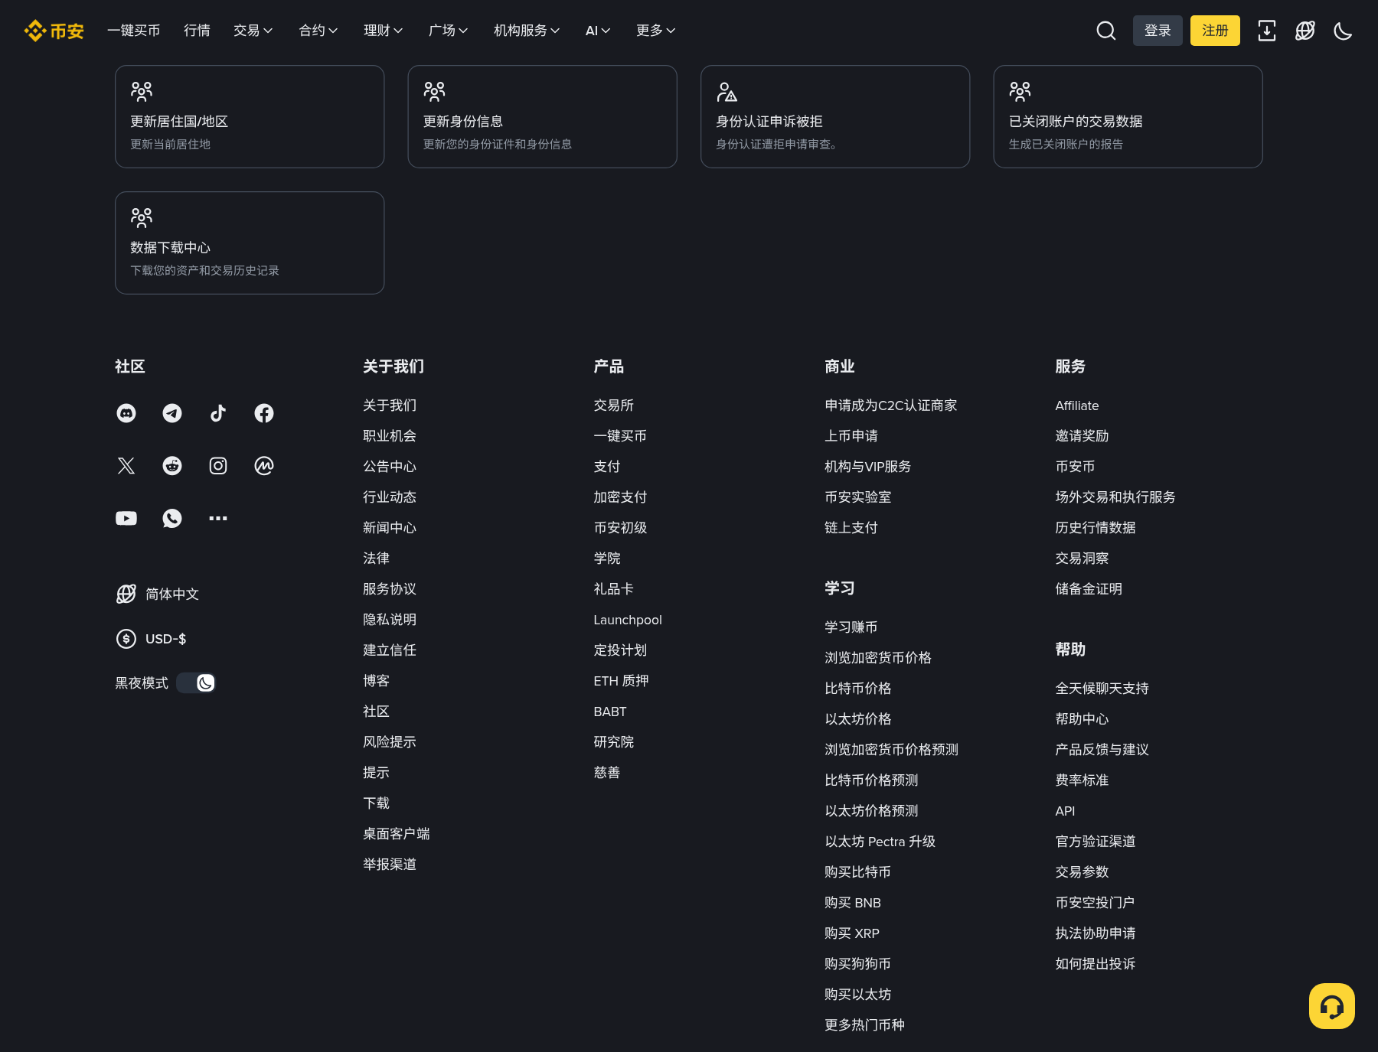Expand the 机构服务 dropdown menu
Viewport: 1378px width, 1052px height.
527,31
